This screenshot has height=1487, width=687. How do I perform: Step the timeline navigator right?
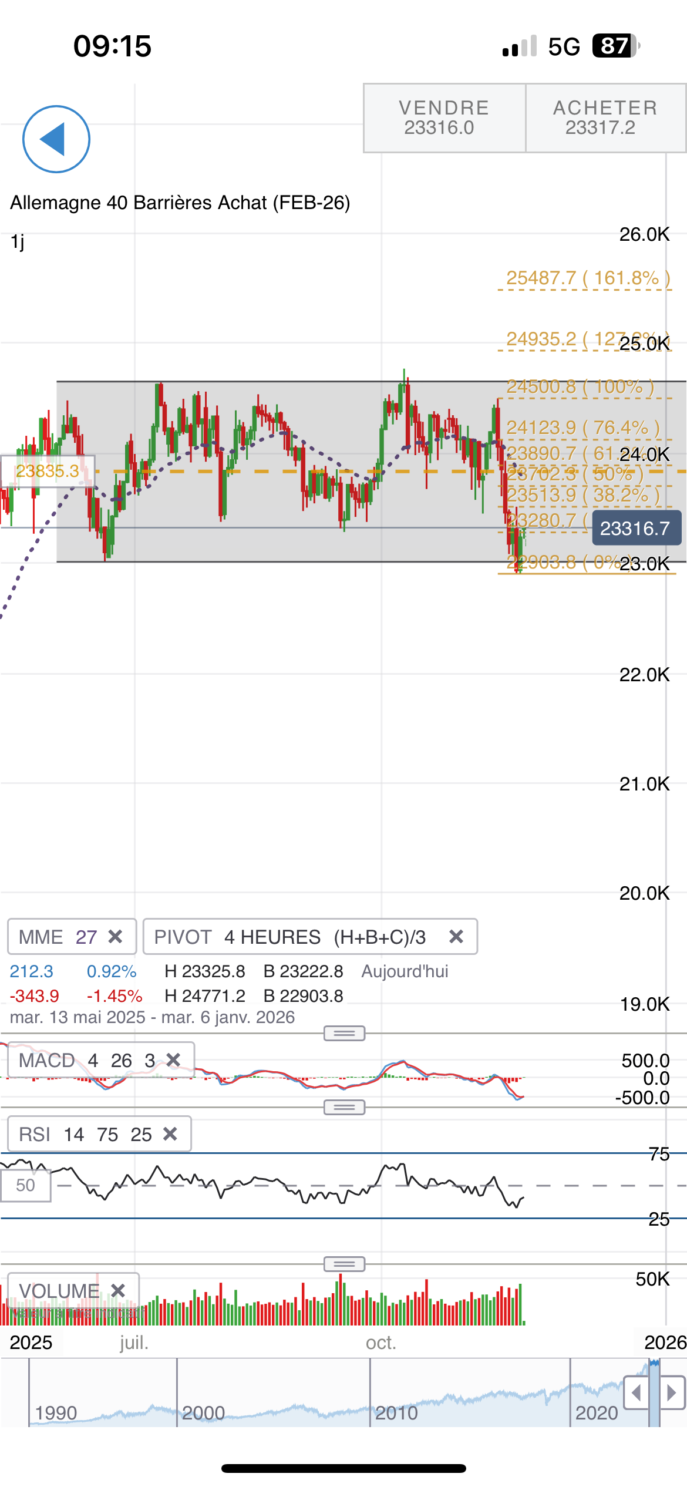[x=673, y=1392]
